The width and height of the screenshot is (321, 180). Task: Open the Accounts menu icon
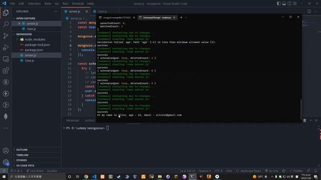(6, 150)
